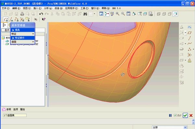The height and width of the screenshot is (129, 195).
Task: Click the Undo arrow icon
Action: click(41, 14)
